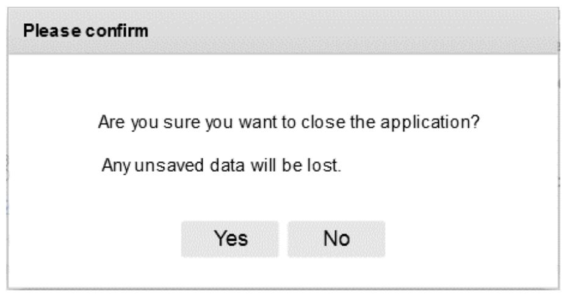
Task: Click the 'Please confirm' heading text
Action: 85,31
